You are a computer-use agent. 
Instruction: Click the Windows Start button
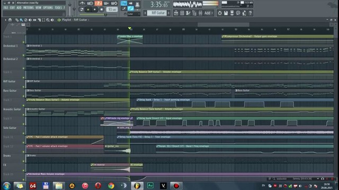(x=7, y=186)
